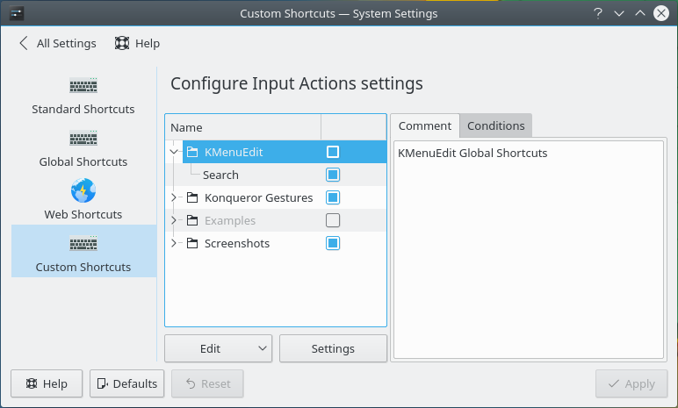Image resolution: width=678 pixels, height=408 pixels.
Task: Uncheck the Search shortcut checkbox
Action: (333, 175)
